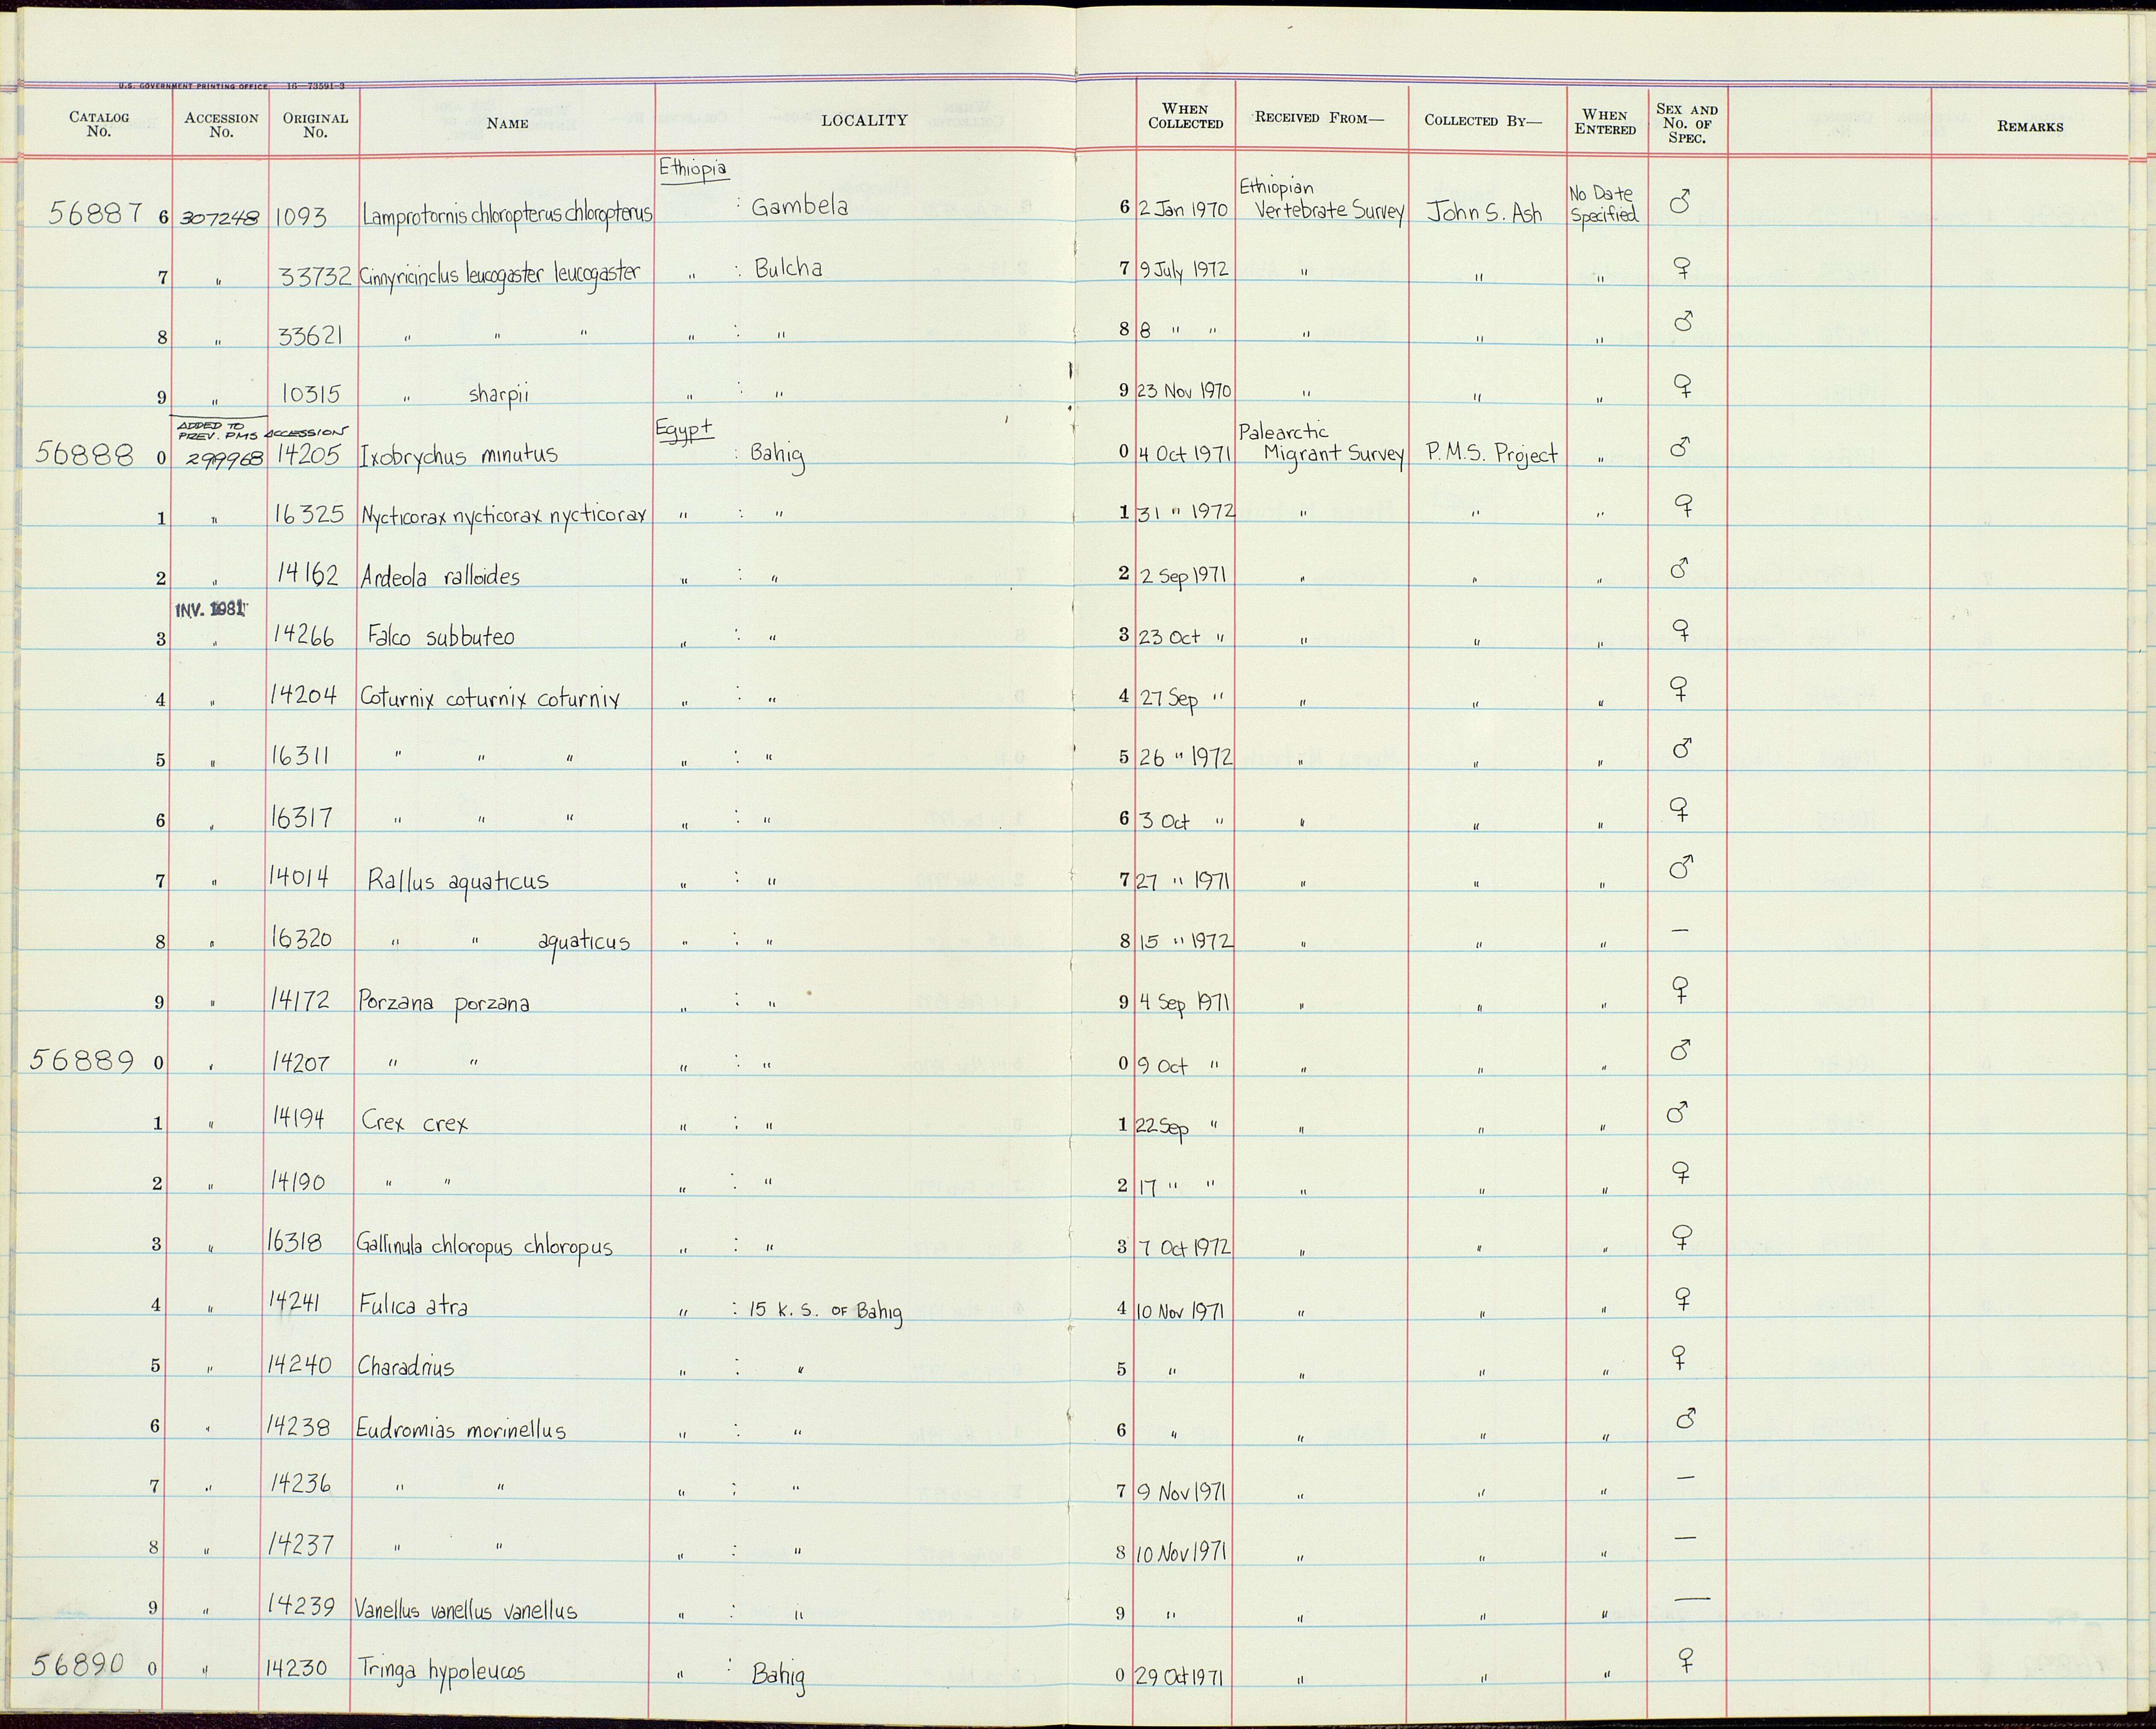
Task: Click accession number 299968
Action: click(224, 458)
